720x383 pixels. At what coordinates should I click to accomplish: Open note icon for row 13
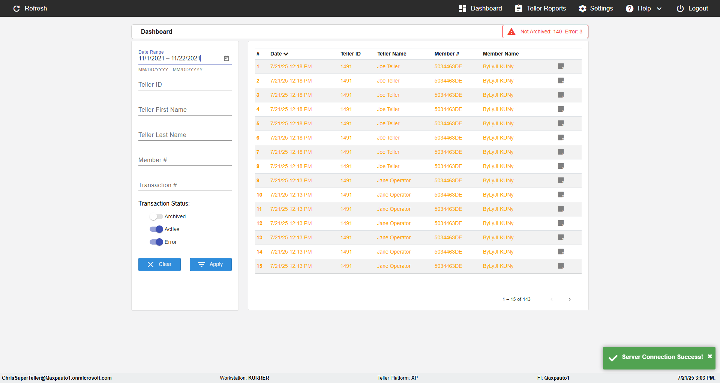(561, 237)
